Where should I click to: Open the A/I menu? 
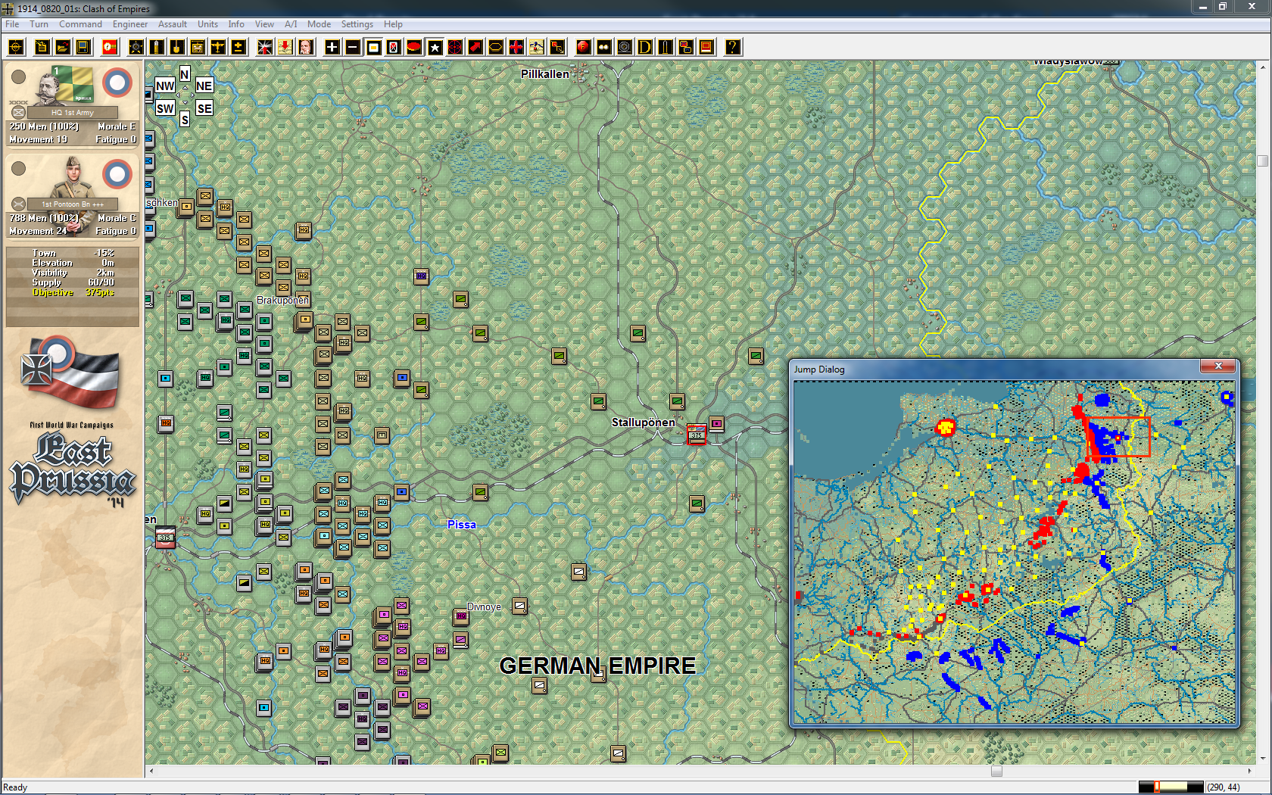click(x=291, y=24)
